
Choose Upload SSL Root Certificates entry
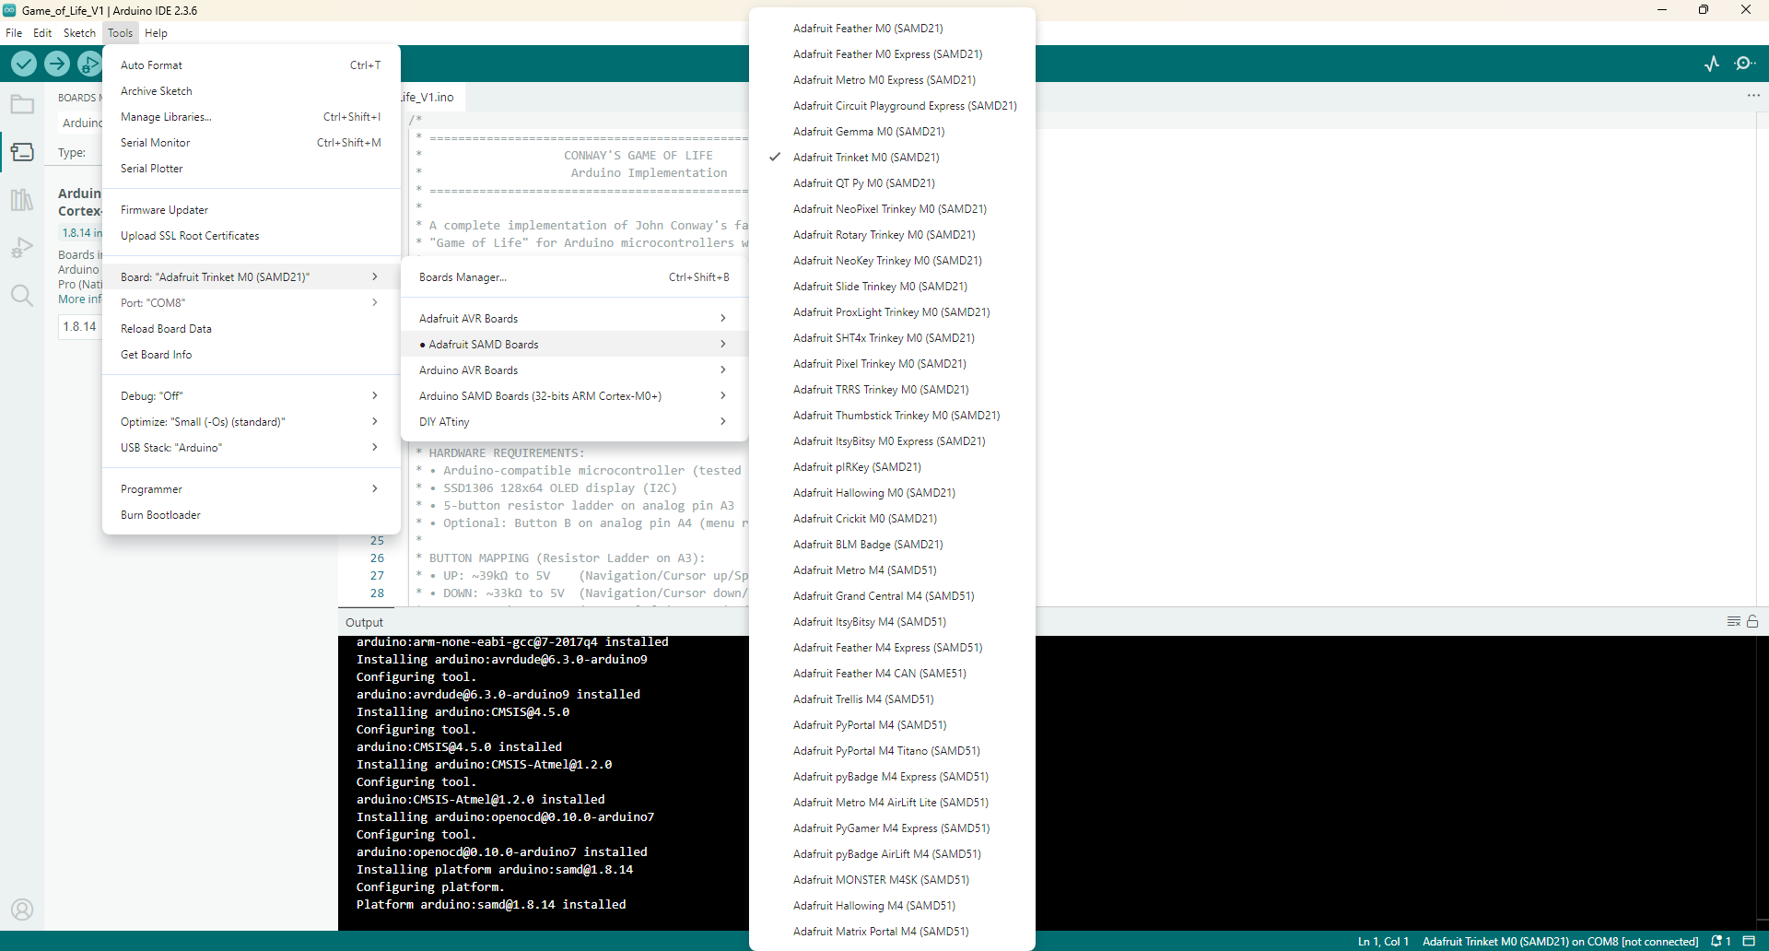(x=251, y=236)
